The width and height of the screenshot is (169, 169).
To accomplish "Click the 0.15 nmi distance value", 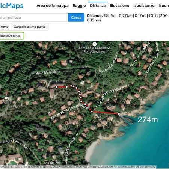I will tap(94, 20).
